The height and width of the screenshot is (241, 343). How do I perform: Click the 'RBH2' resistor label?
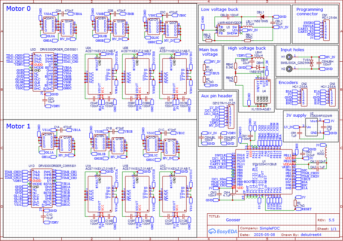point(230,78)
